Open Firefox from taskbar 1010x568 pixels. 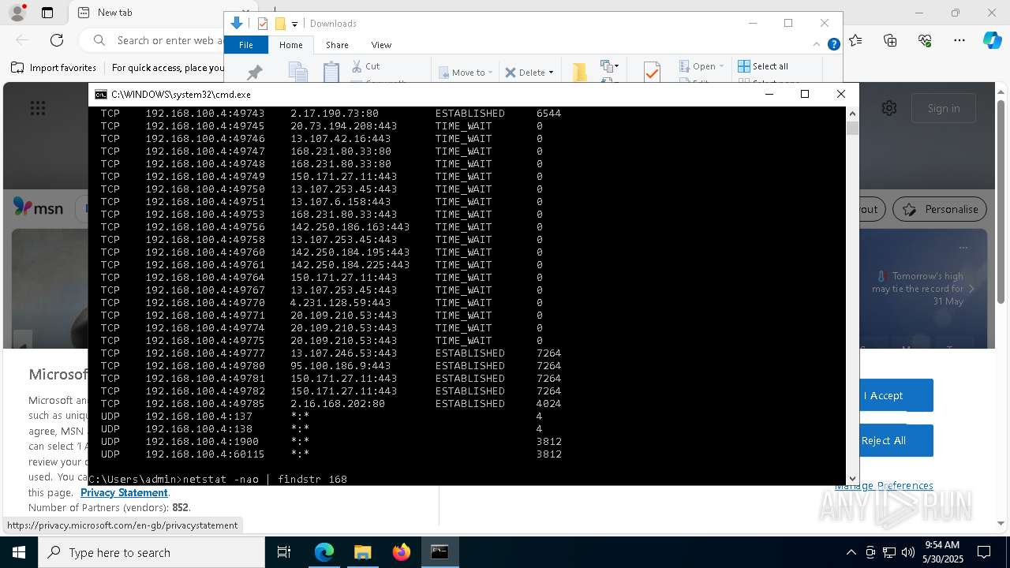(401, 552)
